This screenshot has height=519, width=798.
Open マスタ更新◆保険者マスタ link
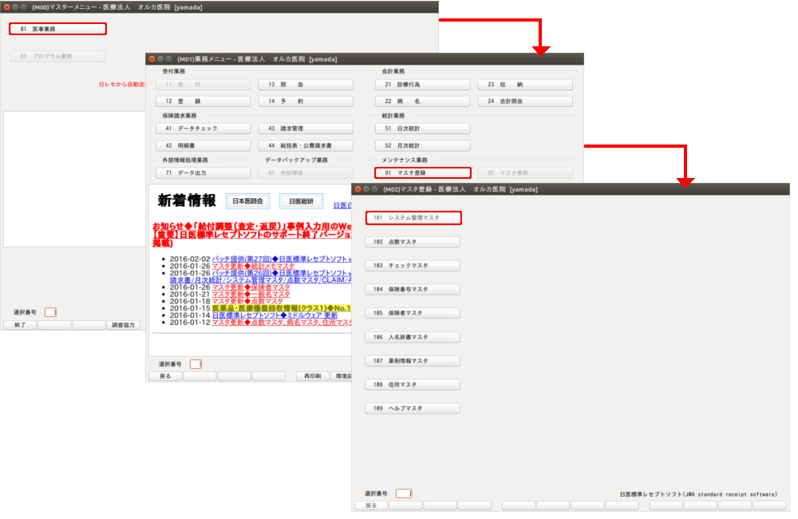coord(251,287)
